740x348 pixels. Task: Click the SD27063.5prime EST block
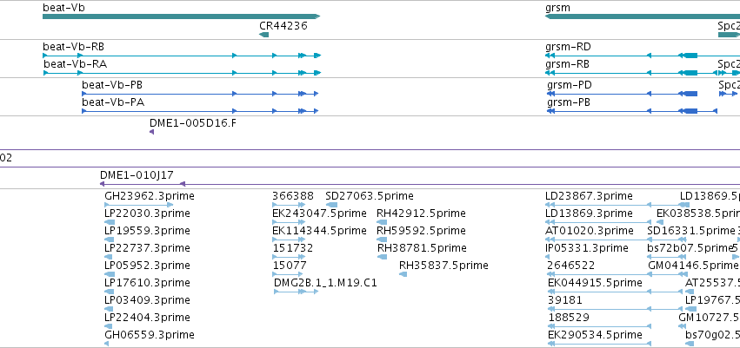coord(331,204)
